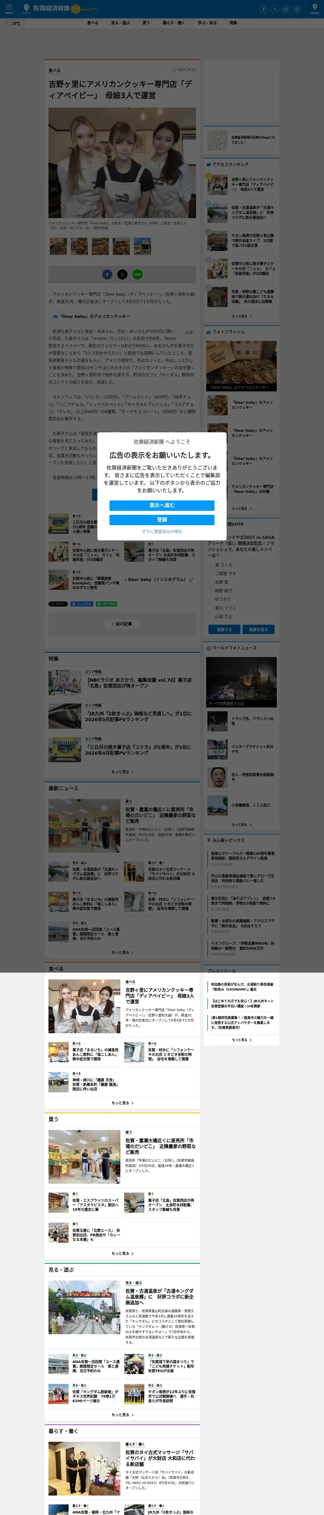324x1515 pixels.
Task: Open 佐賀のタイ古式マッサージ article in 暮らす・働く
Action: pyautogui.click(x=160, y=1458)
